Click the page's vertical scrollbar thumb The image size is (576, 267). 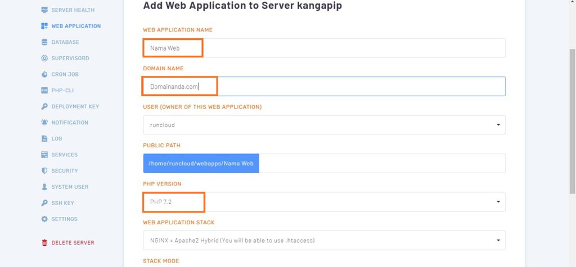(572, 121)
